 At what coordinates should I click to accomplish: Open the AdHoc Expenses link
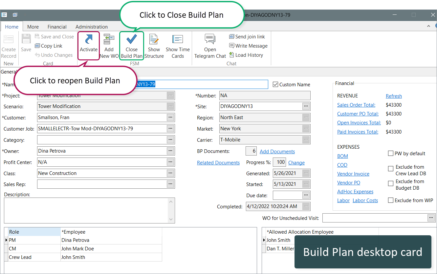(x=355, y=192)
